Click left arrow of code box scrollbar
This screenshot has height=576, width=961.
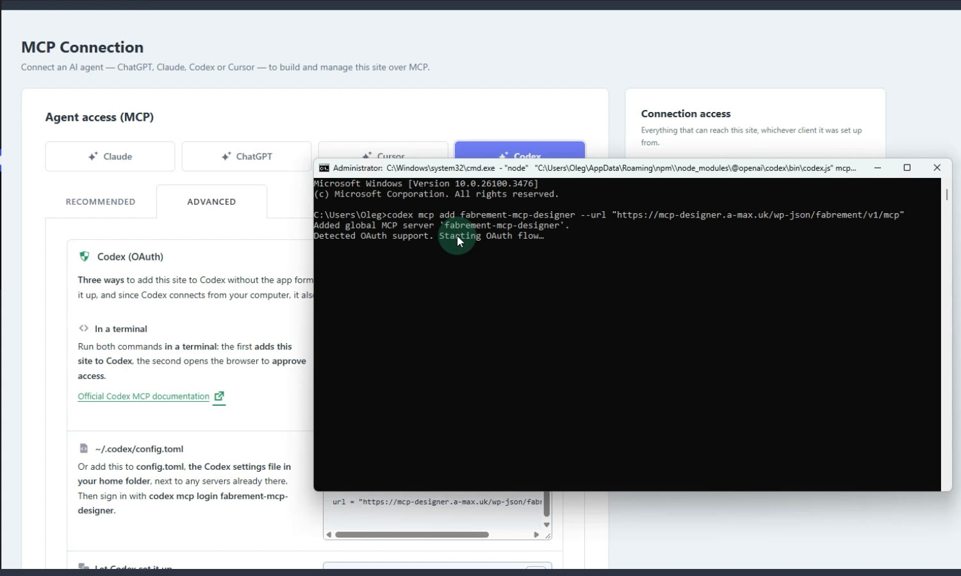(329, 534)
